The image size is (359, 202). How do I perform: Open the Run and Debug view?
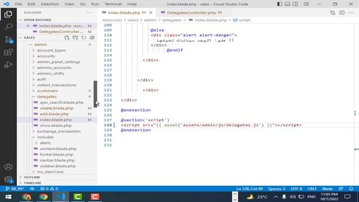pos(8,65)
